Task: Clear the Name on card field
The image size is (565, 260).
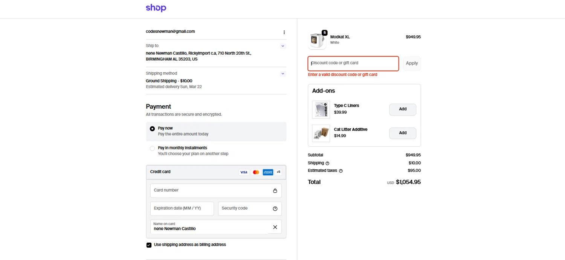Action: point(275,227)
